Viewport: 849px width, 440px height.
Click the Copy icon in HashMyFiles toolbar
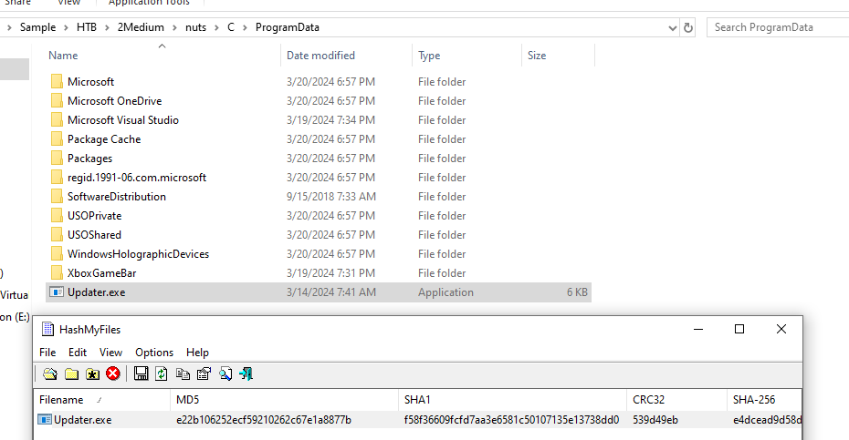tap(183, 373)
